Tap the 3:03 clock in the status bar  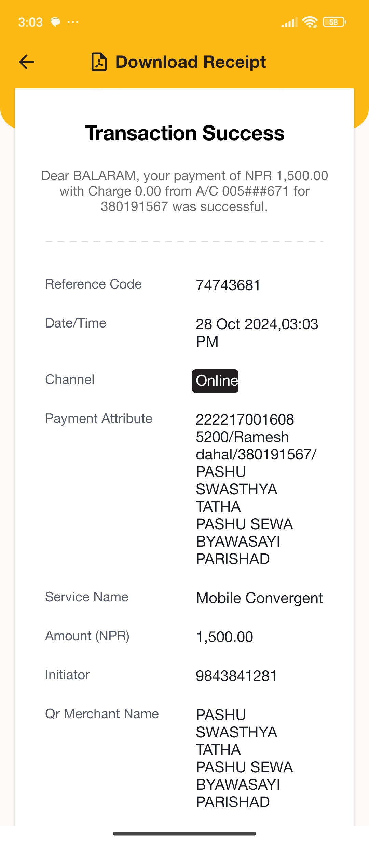[30, 22]
